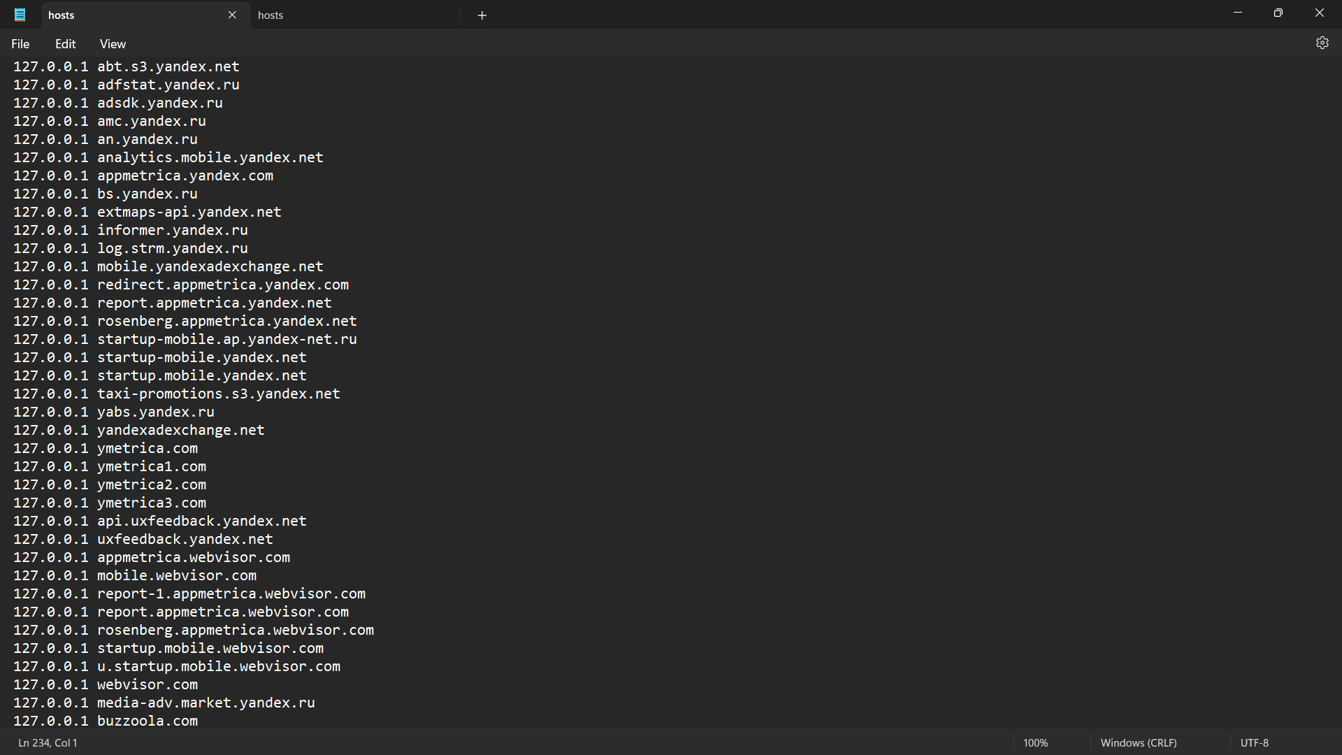This screenshot has height=755, width=1342.
Task: Click the adfstat.yandex.ru entry
Action: coord(127,85)
